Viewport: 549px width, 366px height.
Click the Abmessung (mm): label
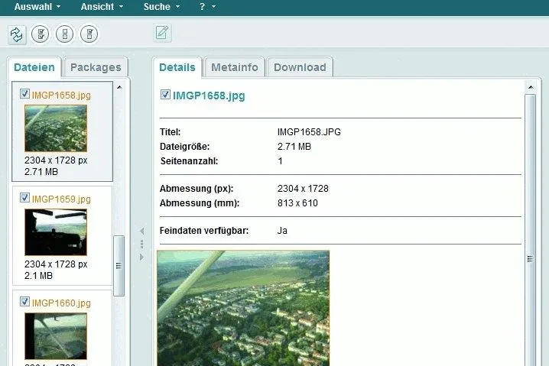(x=200, y=203)
